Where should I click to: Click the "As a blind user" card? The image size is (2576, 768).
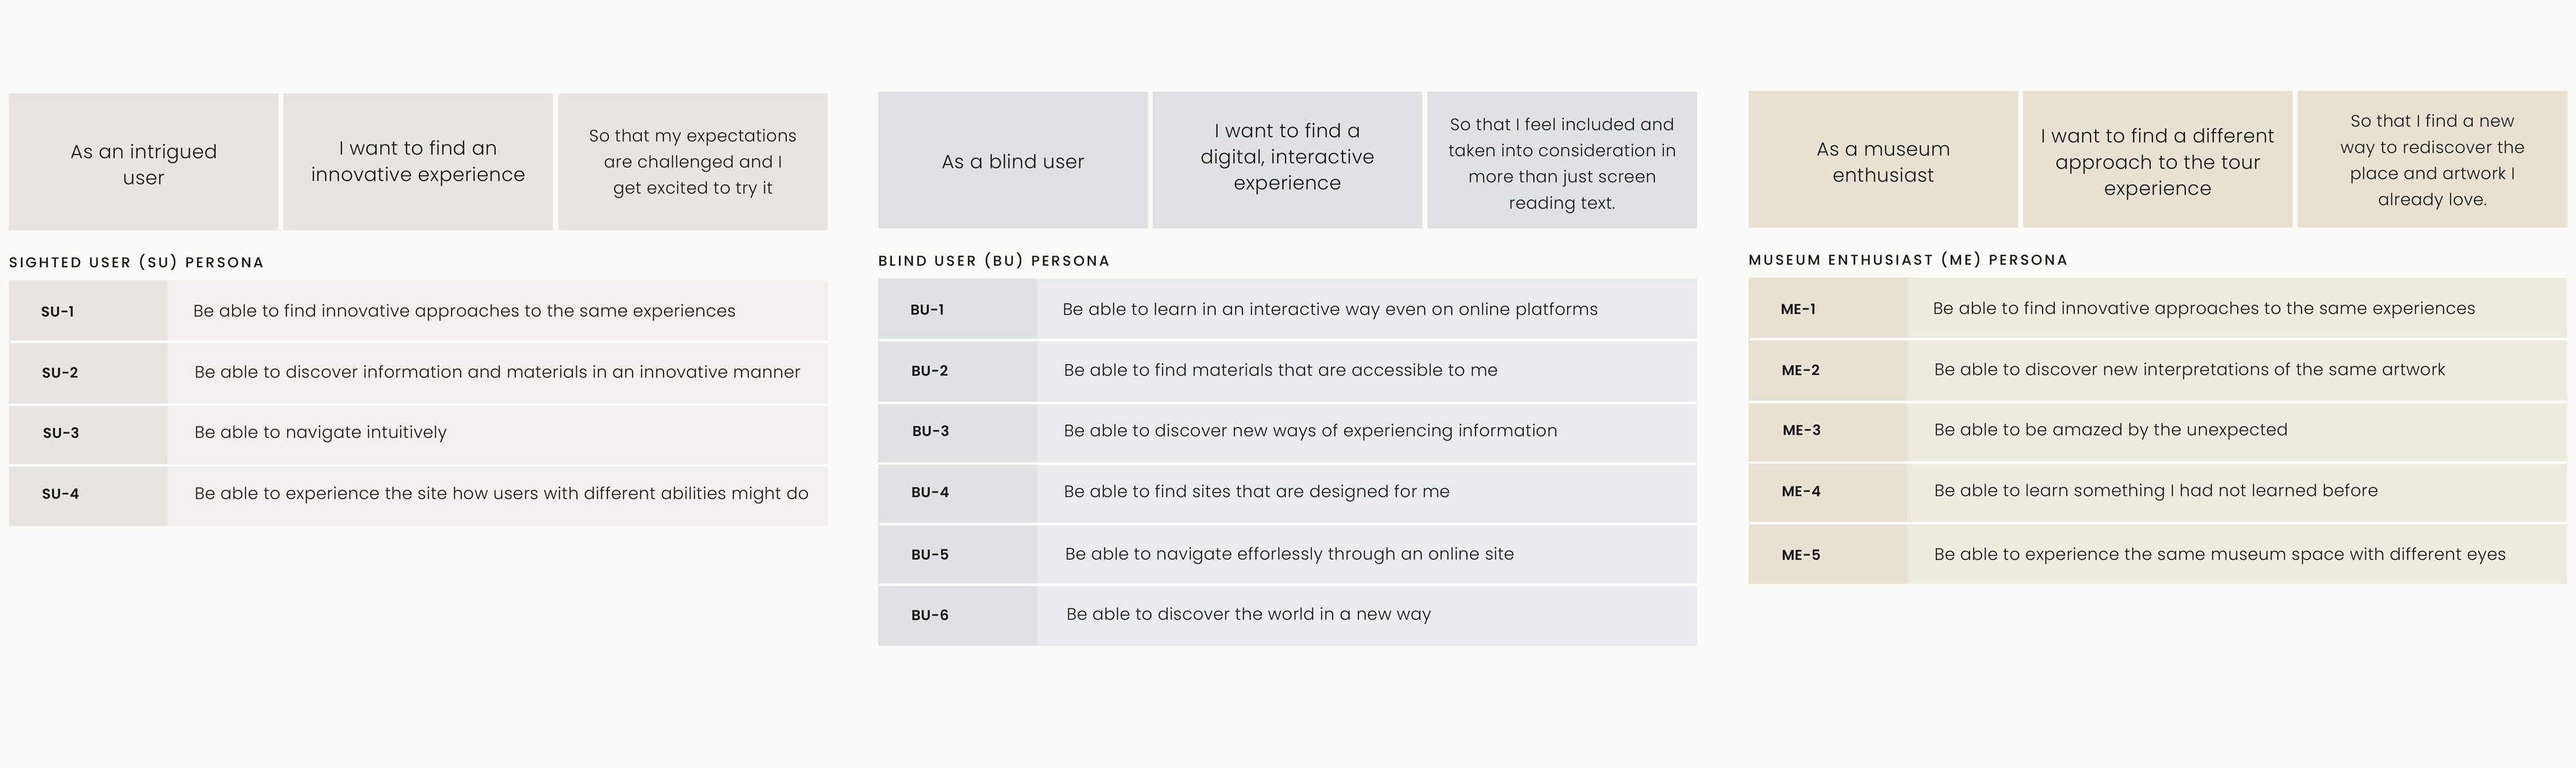(1012, 161)
